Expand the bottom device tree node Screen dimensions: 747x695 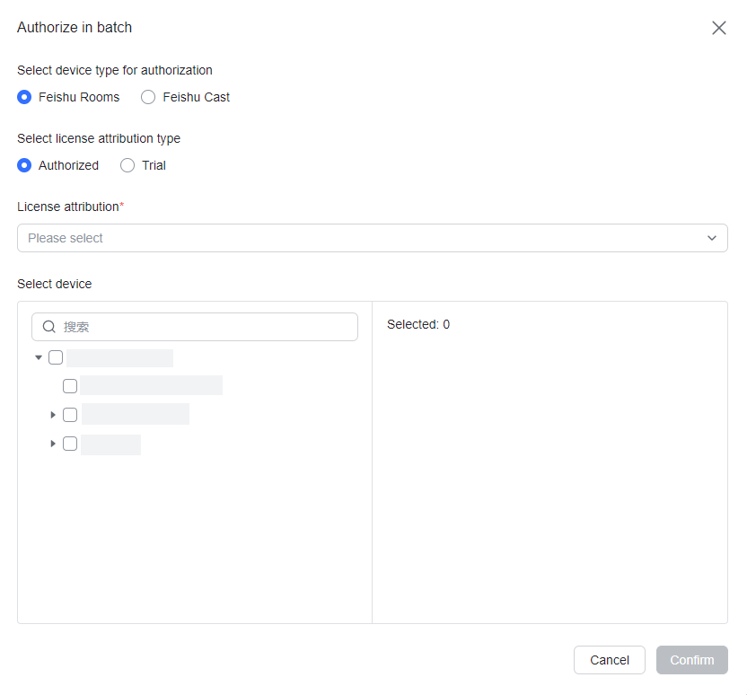coord(53,443)
